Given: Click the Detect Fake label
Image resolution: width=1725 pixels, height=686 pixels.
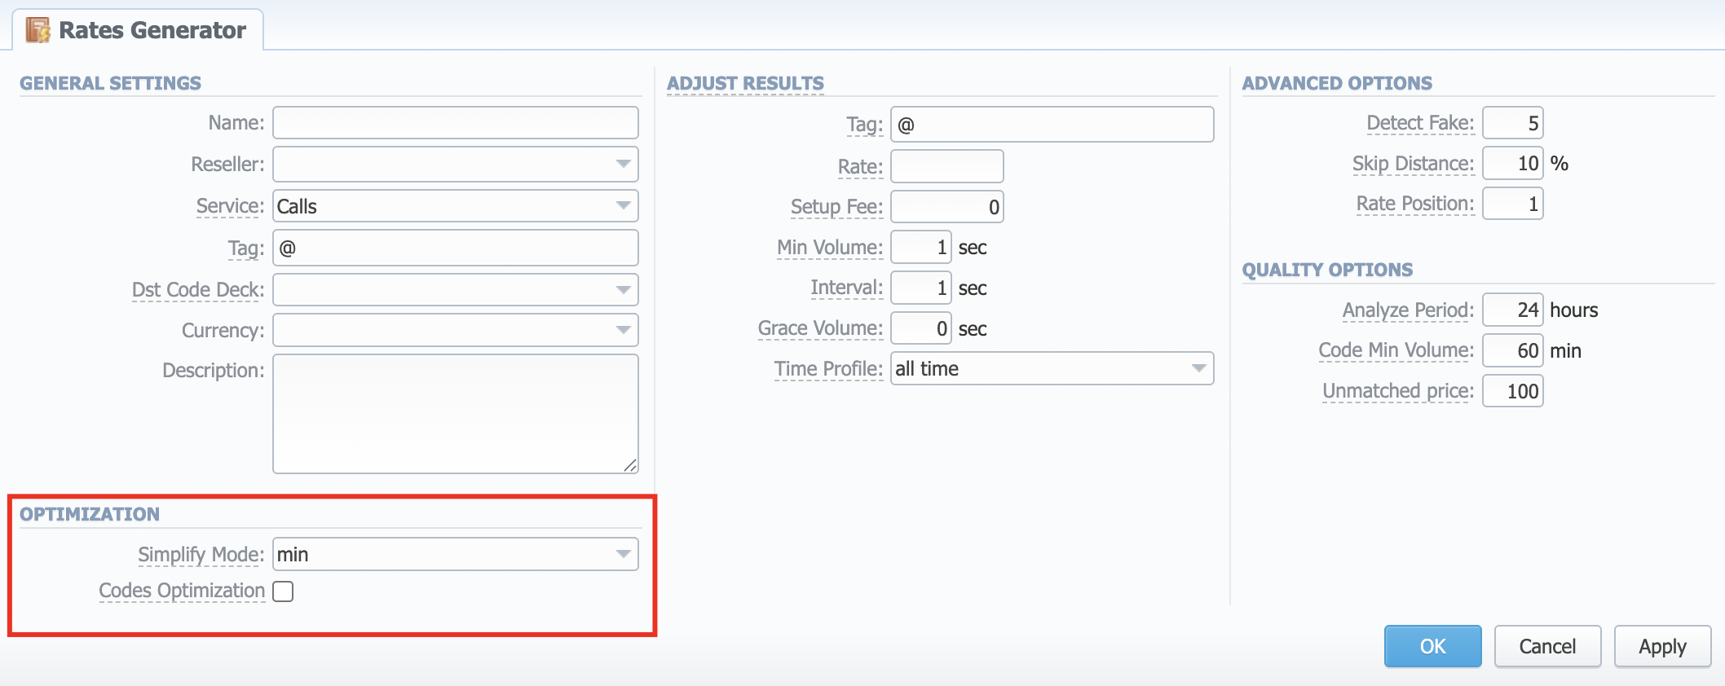Looking at the screenshot, I should tap(1420, 123).
